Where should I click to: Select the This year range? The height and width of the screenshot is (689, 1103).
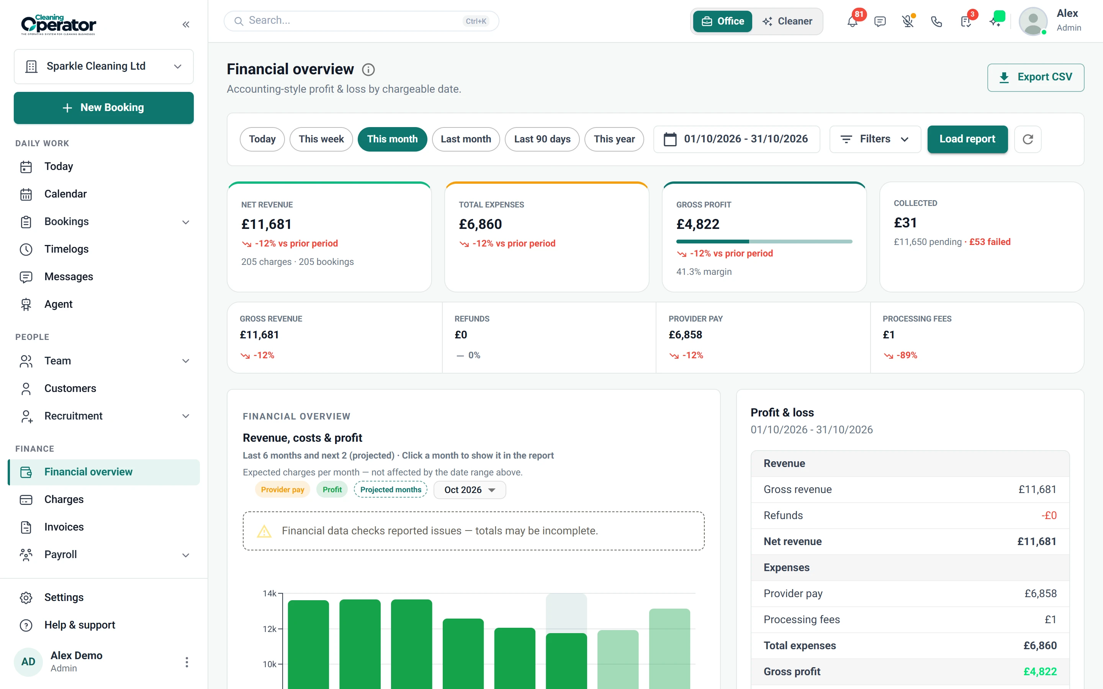tap(614, 139)
